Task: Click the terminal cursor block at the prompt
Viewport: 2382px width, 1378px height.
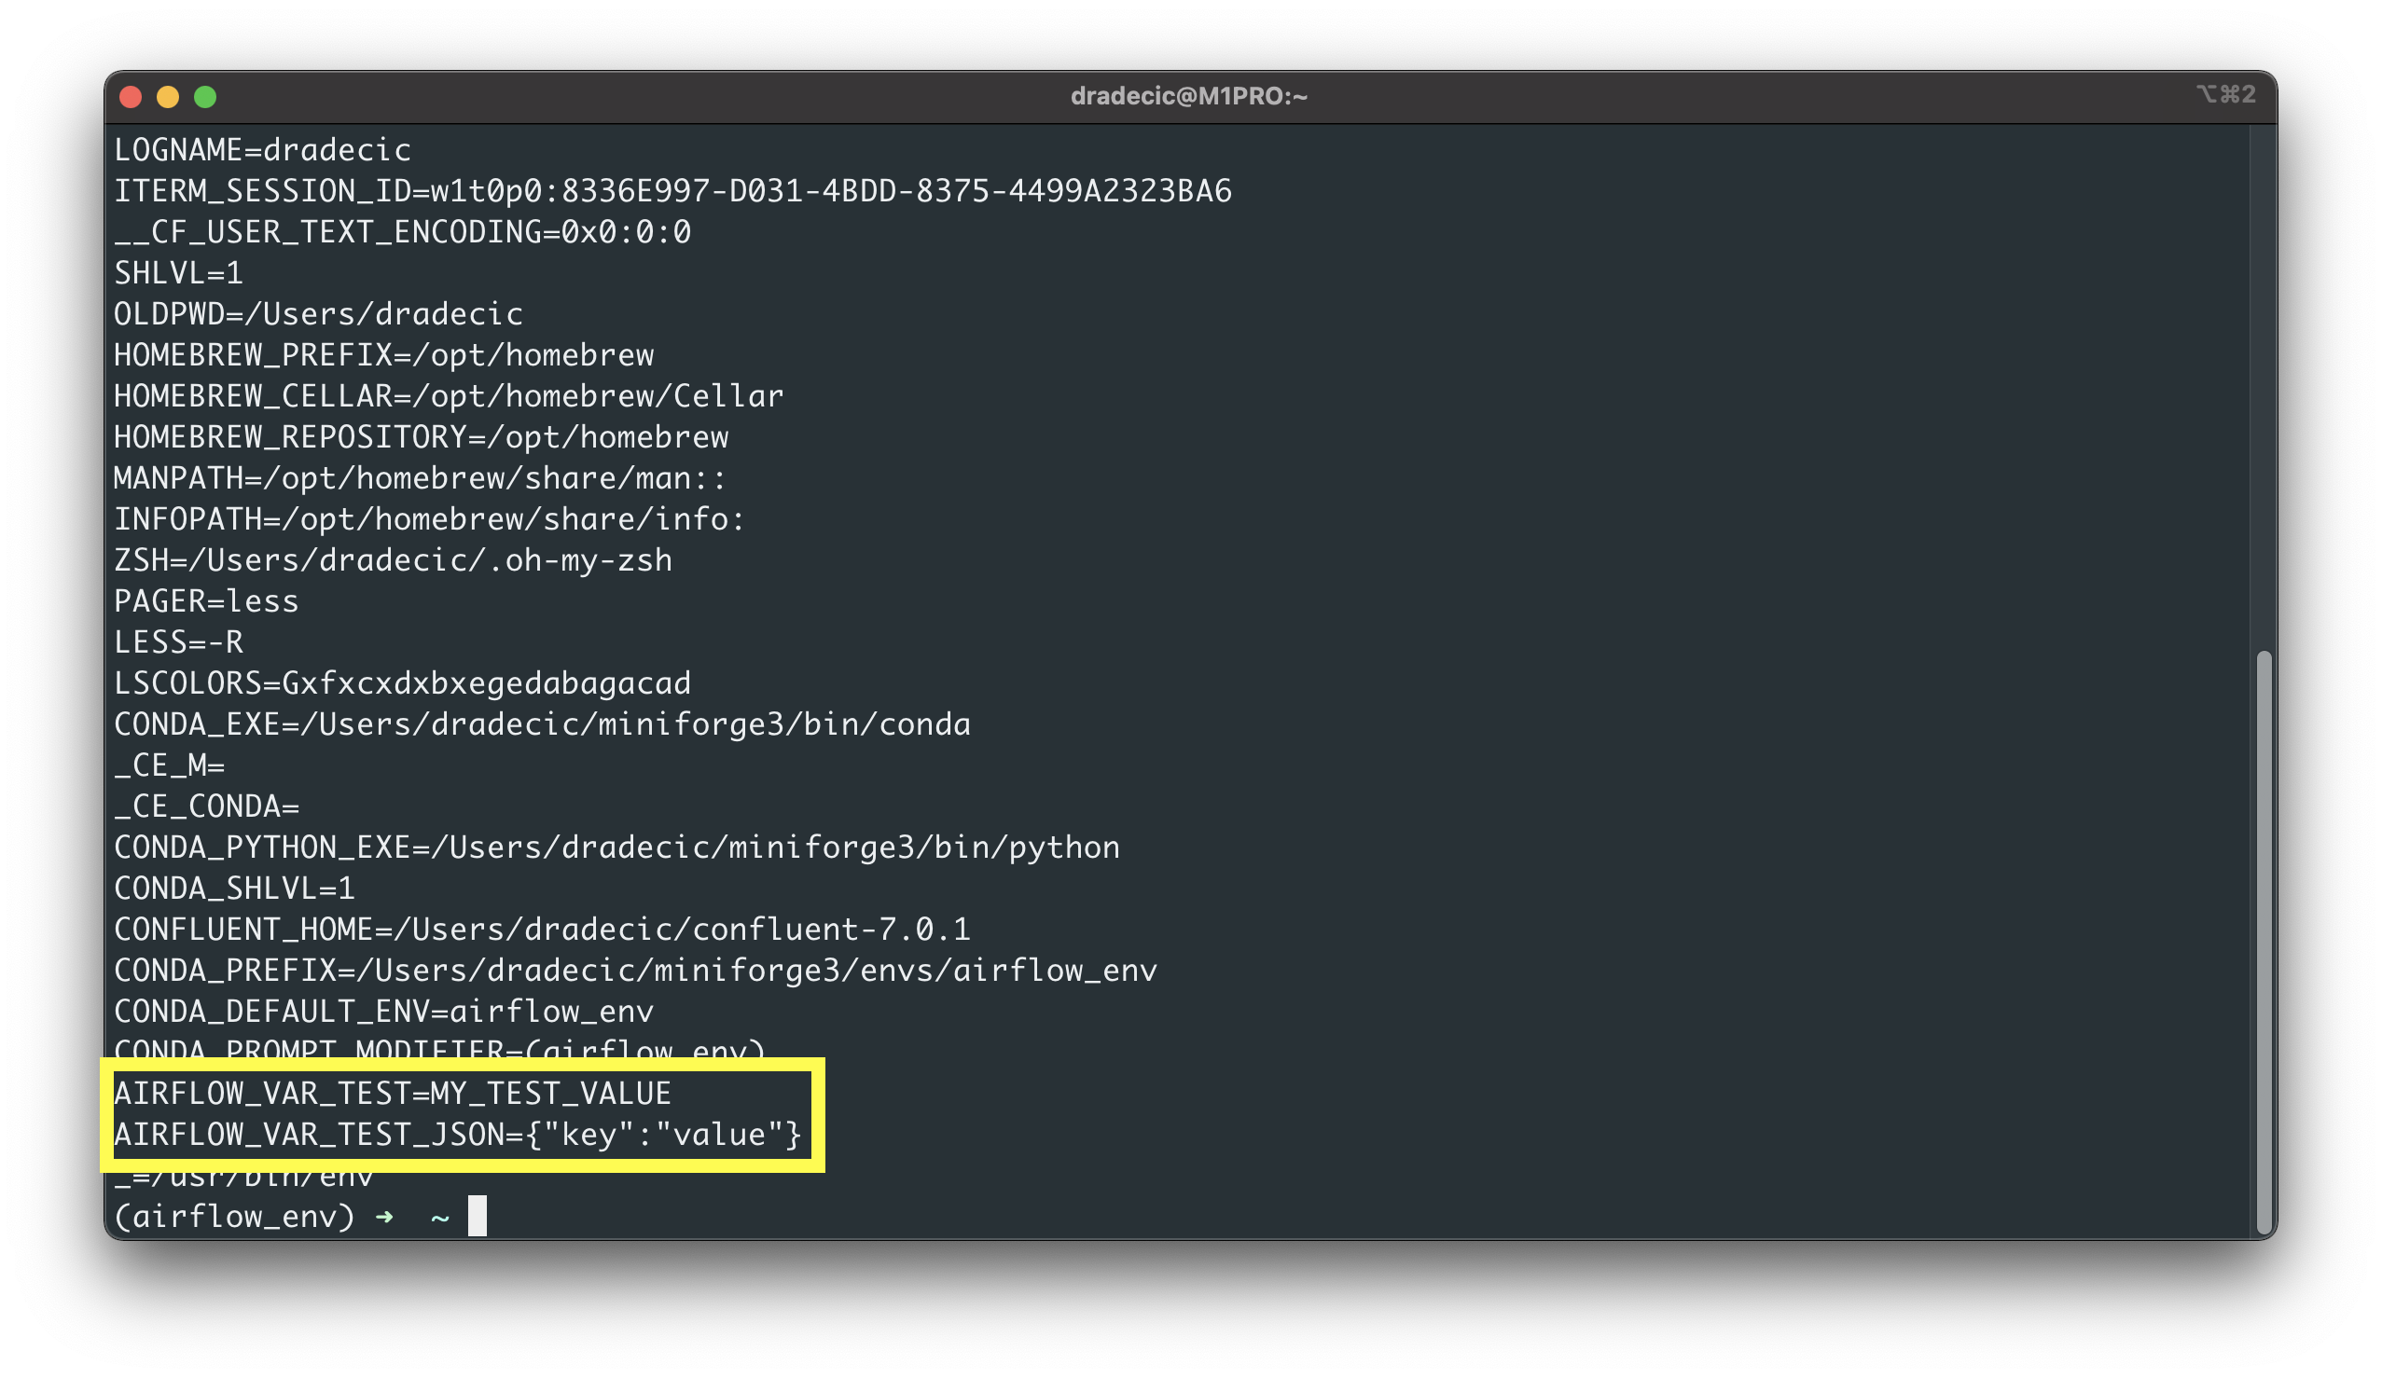Action: pos(477,1217)
